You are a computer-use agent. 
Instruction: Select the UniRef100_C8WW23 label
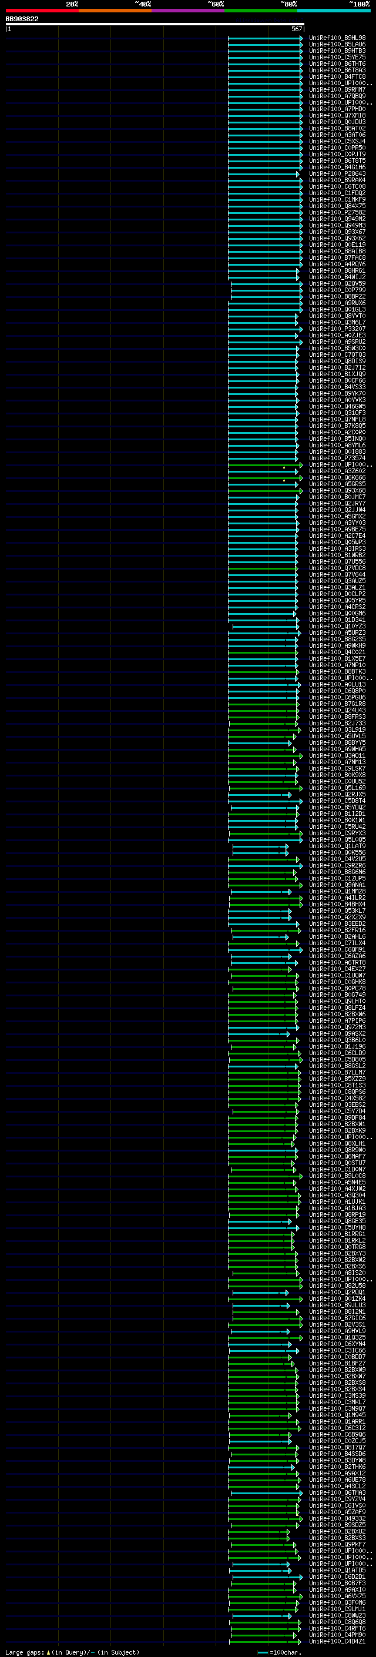coord(337,1616)
